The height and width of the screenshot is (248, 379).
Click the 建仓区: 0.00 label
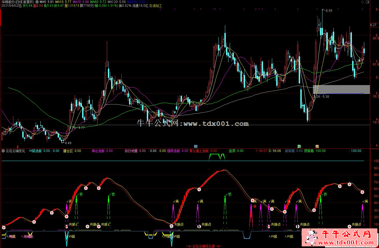pos(72,151)
